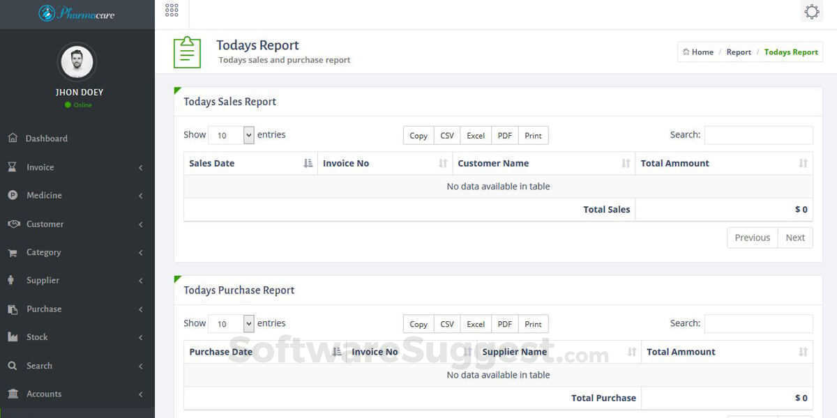Click the Stock chart icon
The height and width of the screenshot is (418, 837).
[x=13, y=337]
